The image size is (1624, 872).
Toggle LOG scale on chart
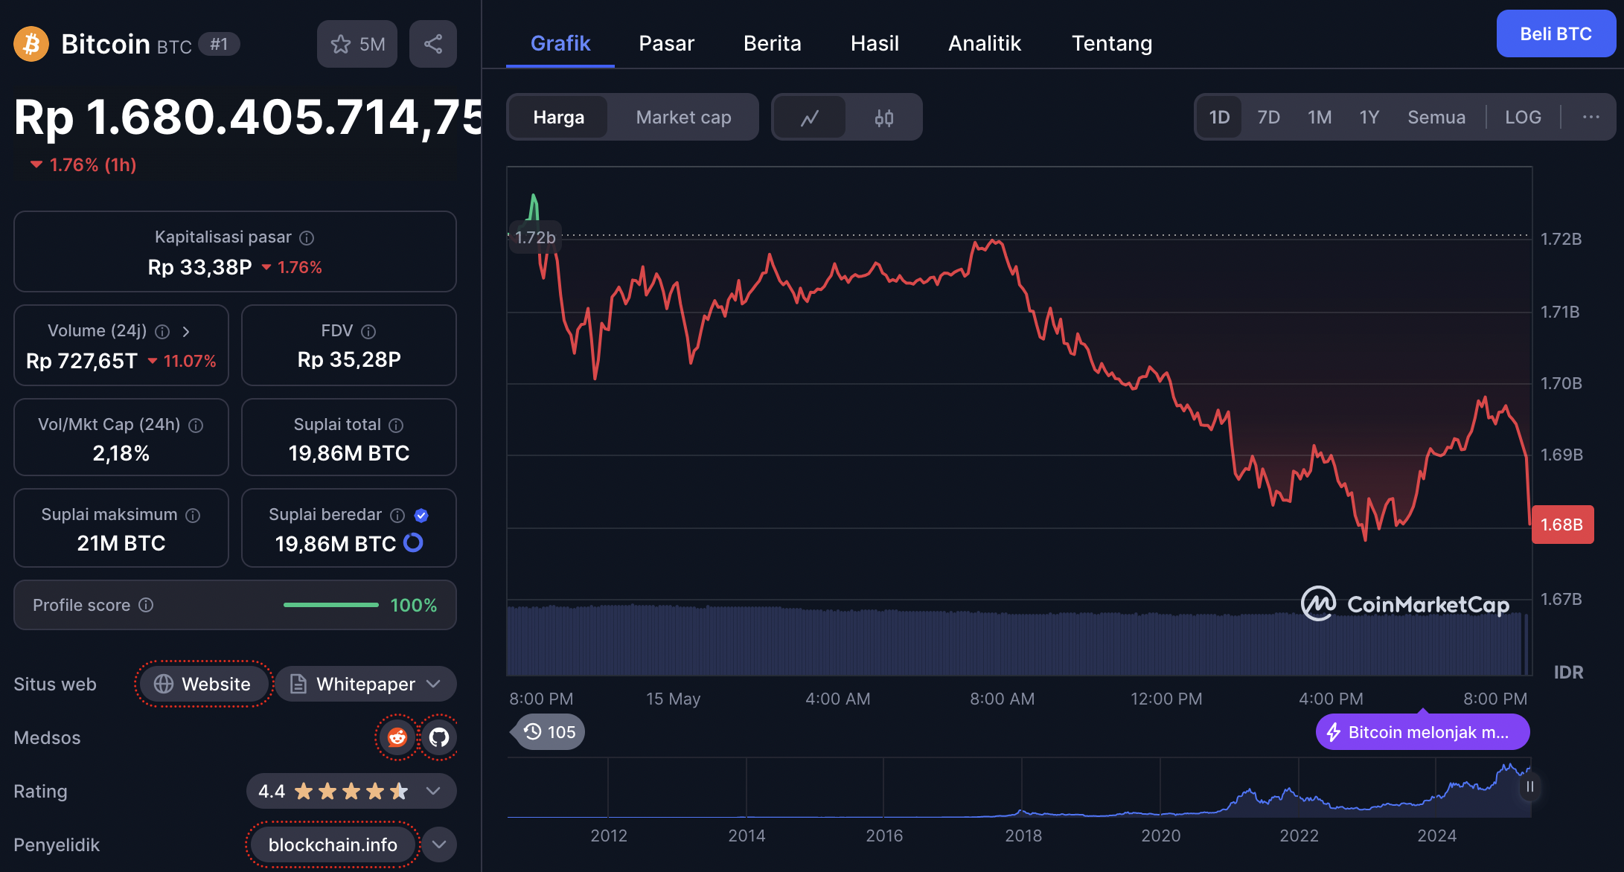tap(1523, 117)
